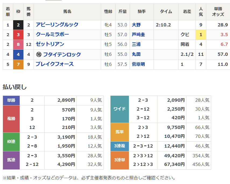Viewport: 230px width, 184px height.
Task: Select jockey link 丸田
Action: pyautogui.click(x=136, y=54)
